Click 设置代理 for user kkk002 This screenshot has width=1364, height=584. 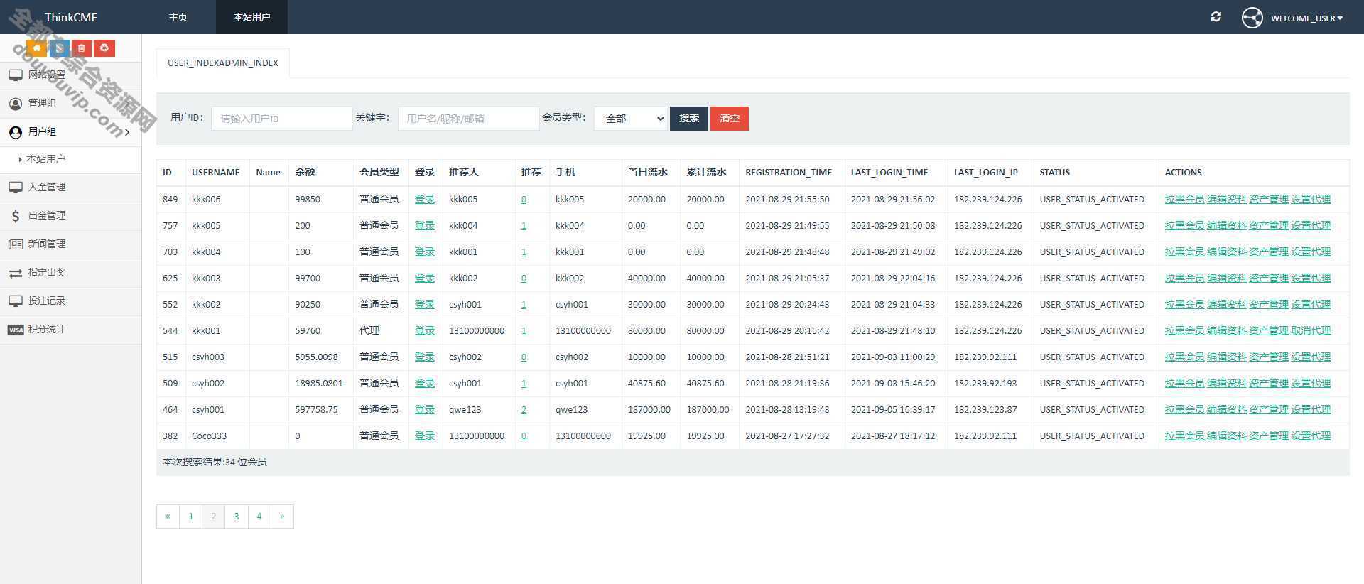click(x=1311, y=304)
